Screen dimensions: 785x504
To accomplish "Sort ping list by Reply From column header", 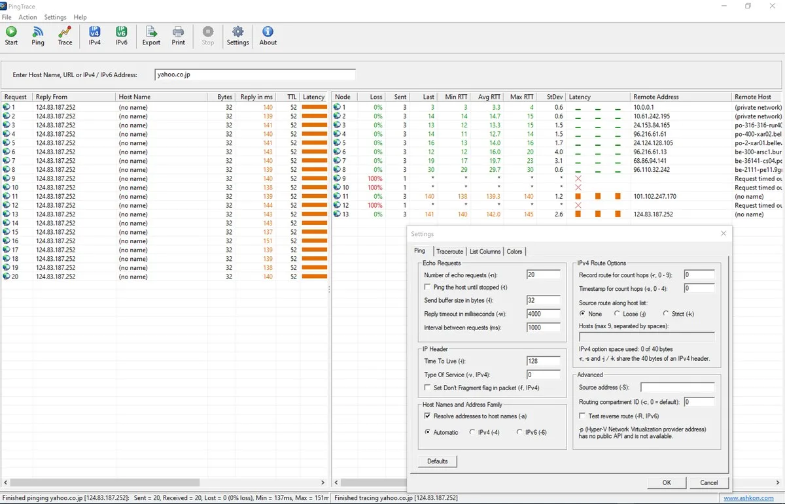I will (x=75, y=97).
